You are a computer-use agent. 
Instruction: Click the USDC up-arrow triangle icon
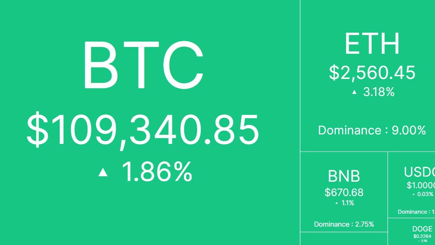click(414, 195)
